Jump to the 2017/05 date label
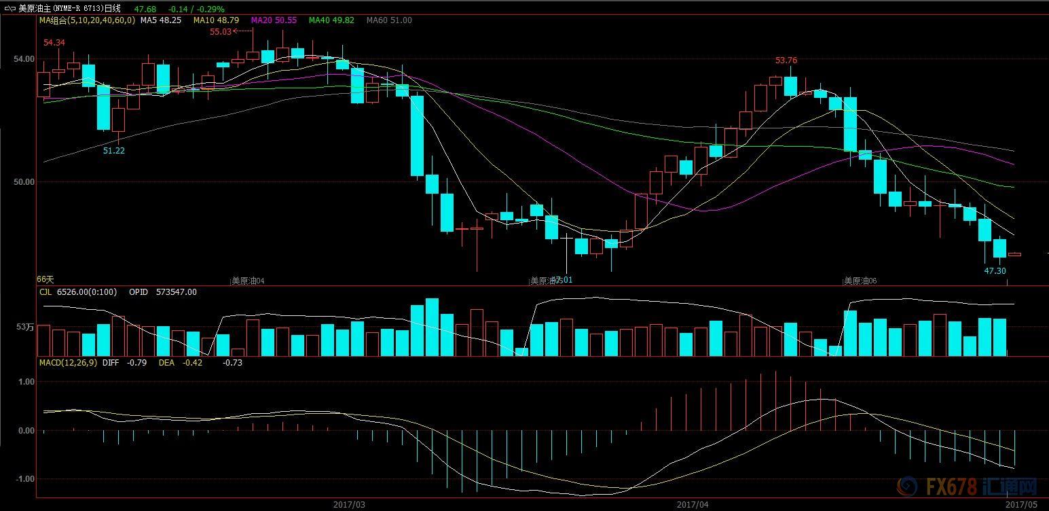 pos(1021,505)
